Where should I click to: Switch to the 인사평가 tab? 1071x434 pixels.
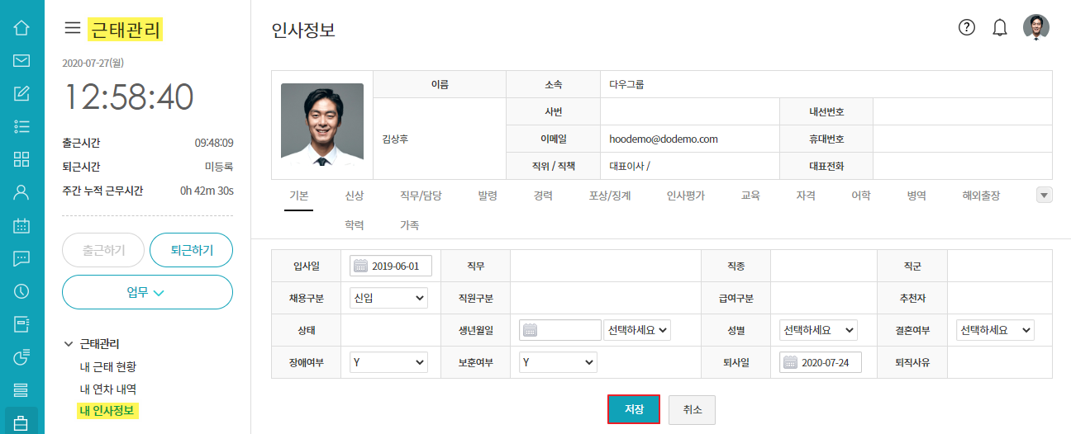click(x=686, y=196)
